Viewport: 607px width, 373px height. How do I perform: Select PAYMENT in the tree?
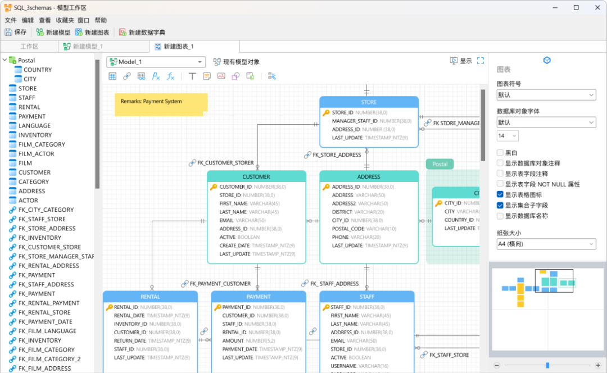tap(32, 116)
